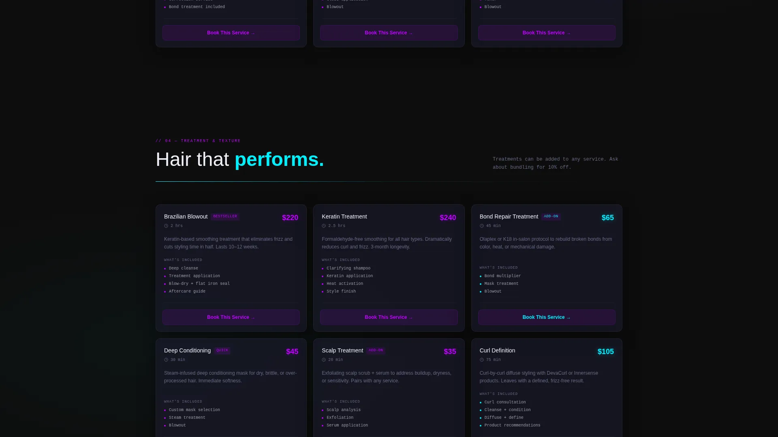The width and height of the screenshot is (778, 437).
Task: Book the Brazilian Blowout service
Action: [231, 317]
